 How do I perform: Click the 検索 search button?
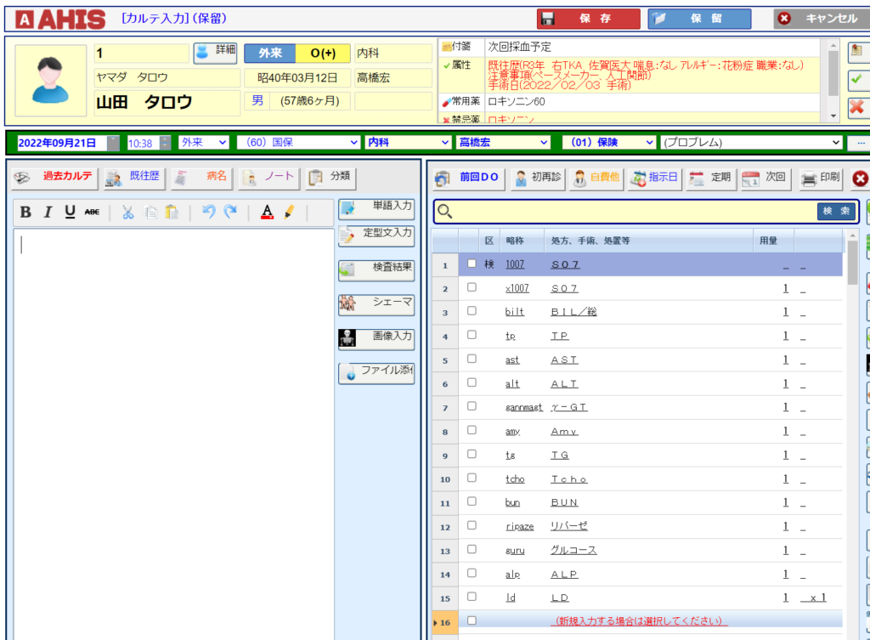coord(836,212)
